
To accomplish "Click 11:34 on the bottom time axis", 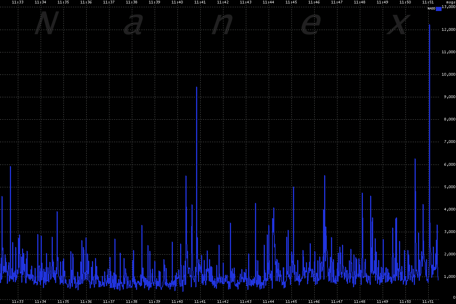I will [x=40, y=301].
